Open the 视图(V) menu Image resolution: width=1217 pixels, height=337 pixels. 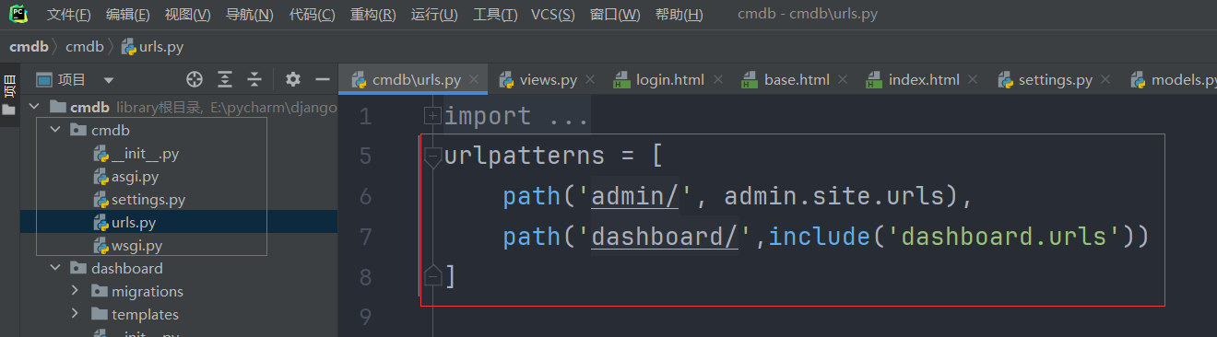click(187, 15)
